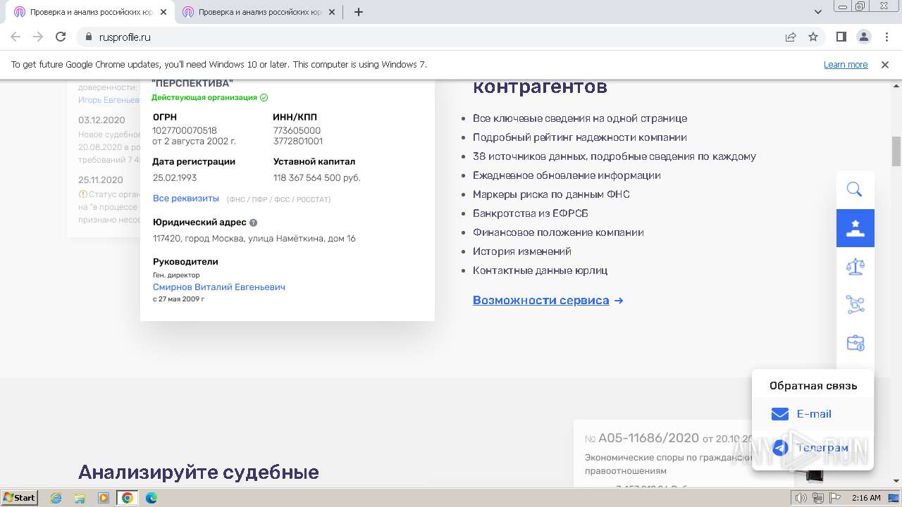Click the action center flag tray icon
The height and width of the screenshot is (507, 902).
(x=834, y=498)
